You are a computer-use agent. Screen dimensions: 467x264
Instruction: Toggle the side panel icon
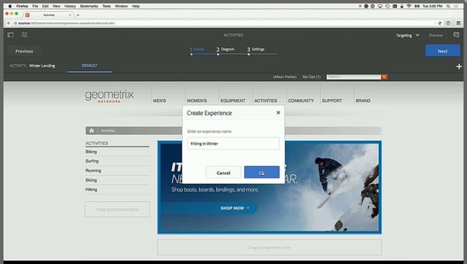point(10,35)
